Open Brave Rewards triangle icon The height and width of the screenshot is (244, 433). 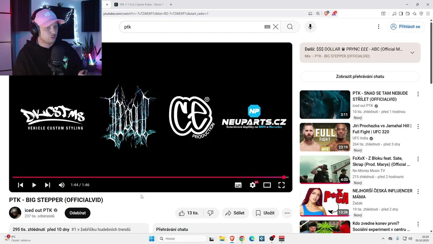[x=334, y=14]
